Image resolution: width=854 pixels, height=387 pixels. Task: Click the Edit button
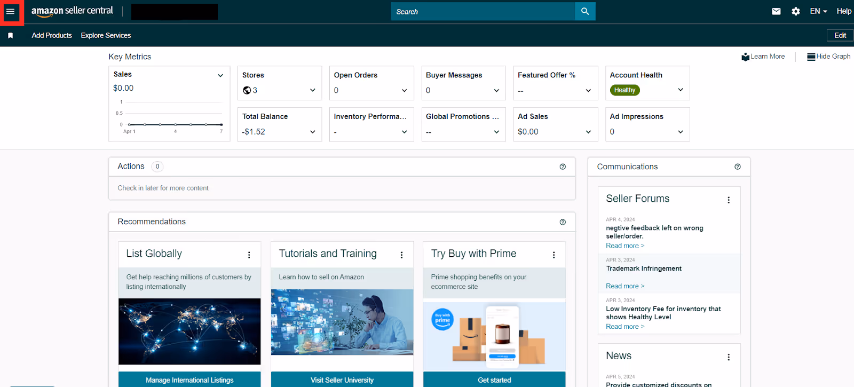tap(840, 35)
